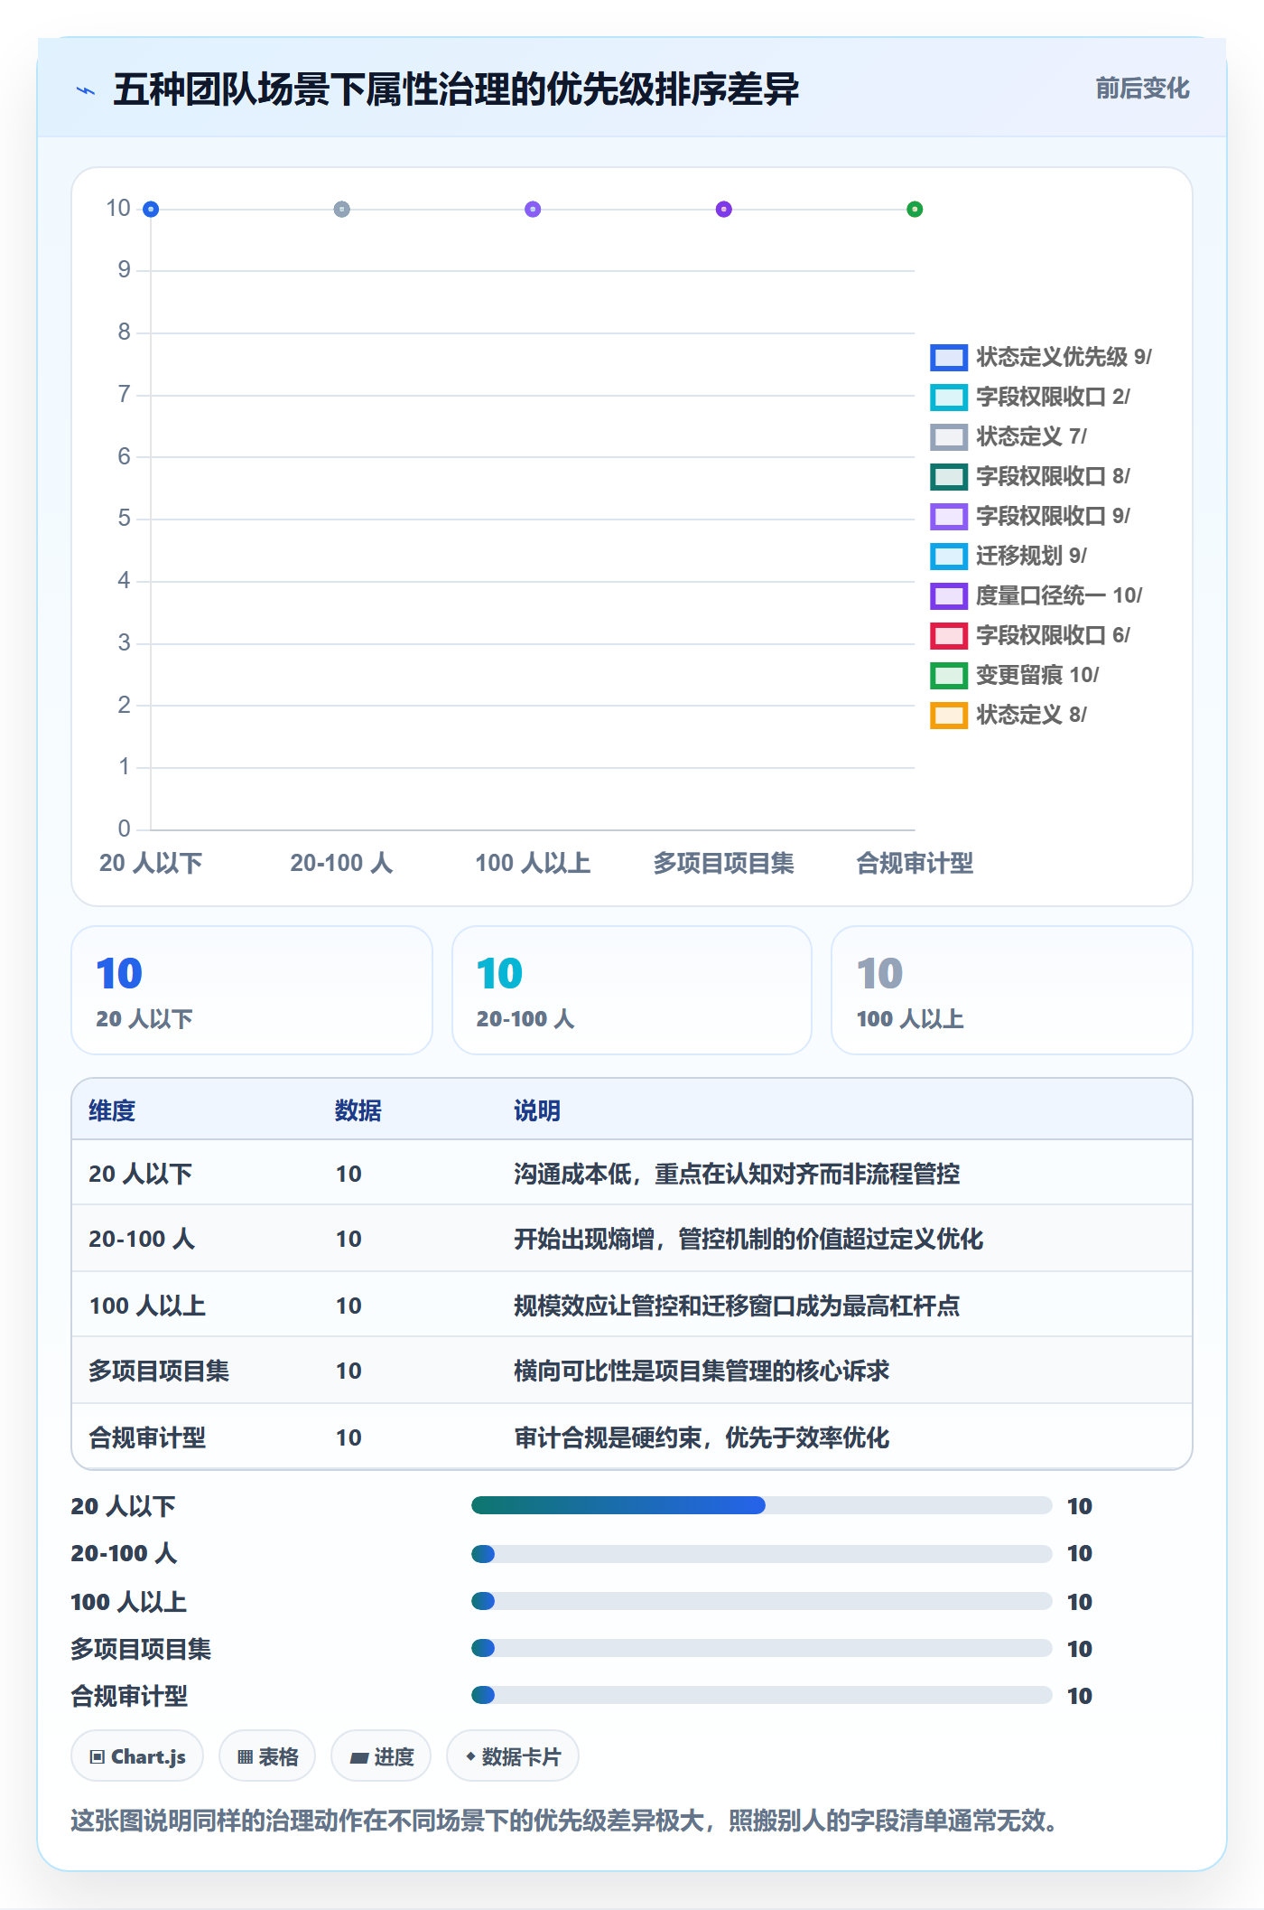Click the 状态定义 8/ legend label
The width and height of the screenshot is (1264, 1910).
1031,715
